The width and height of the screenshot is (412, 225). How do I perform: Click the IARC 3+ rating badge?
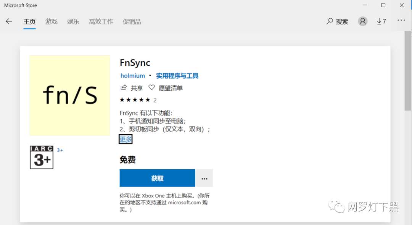[x=42, y=157]
